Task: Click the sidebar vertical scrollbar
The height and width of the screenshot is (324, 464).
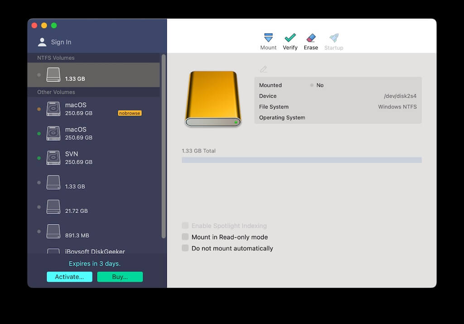Action: coord(163,146)
